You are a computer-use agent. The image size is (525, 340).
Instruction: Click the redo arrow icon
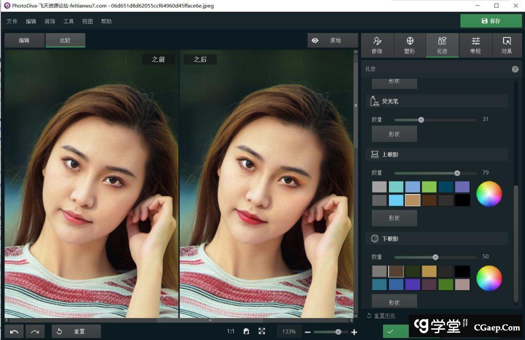click(x=35, y=331)
